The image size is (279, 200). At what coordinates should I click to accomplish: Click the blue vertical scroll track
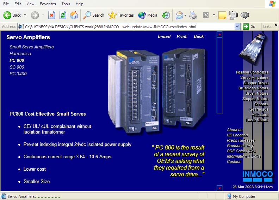point(219,75)
